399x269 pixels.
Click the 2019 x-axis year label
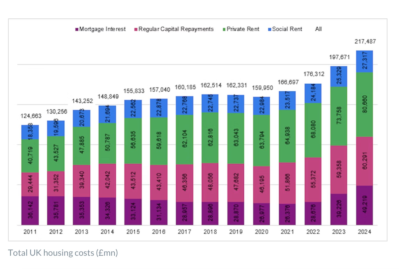tap(236, 232)
